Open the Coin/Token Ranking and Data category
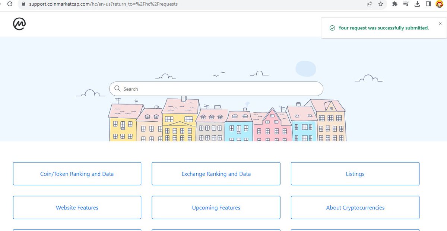The image size is (447, 231). coord(77,174)
